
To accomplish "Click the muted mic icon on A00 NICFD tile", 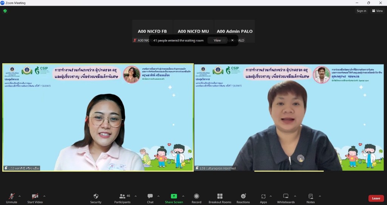I will point(135,40).
